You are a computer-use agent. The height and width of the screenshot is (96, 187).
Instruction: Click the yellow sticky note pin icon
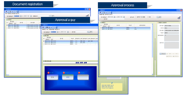[112, 83]
